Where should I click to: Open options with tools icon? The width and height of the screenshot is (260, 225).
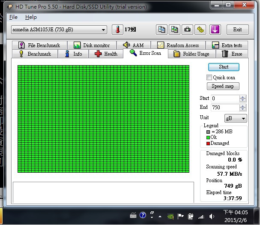pos(200,30)
